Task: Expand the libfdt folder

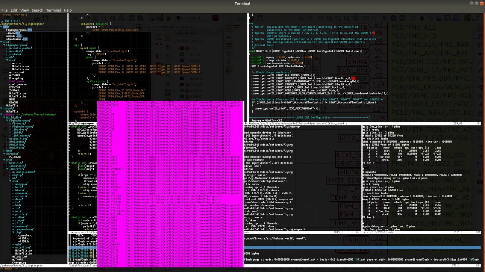Action: (16, 133)
